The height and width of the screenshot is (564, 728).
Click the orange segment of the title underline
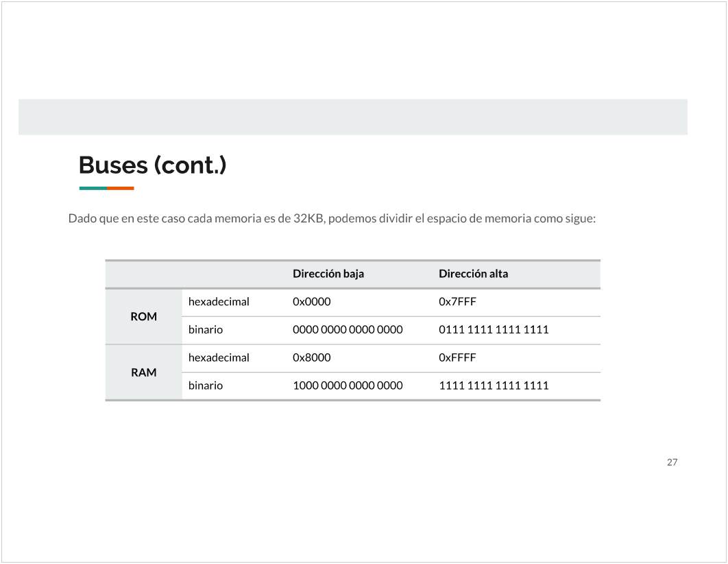point(121,188)
